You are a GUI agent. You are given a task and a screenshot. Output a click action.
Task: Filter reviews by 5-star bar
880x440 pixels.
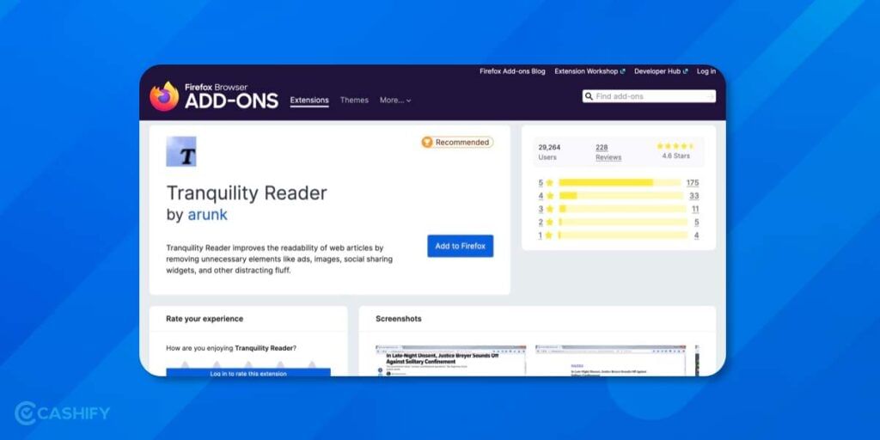620,182
